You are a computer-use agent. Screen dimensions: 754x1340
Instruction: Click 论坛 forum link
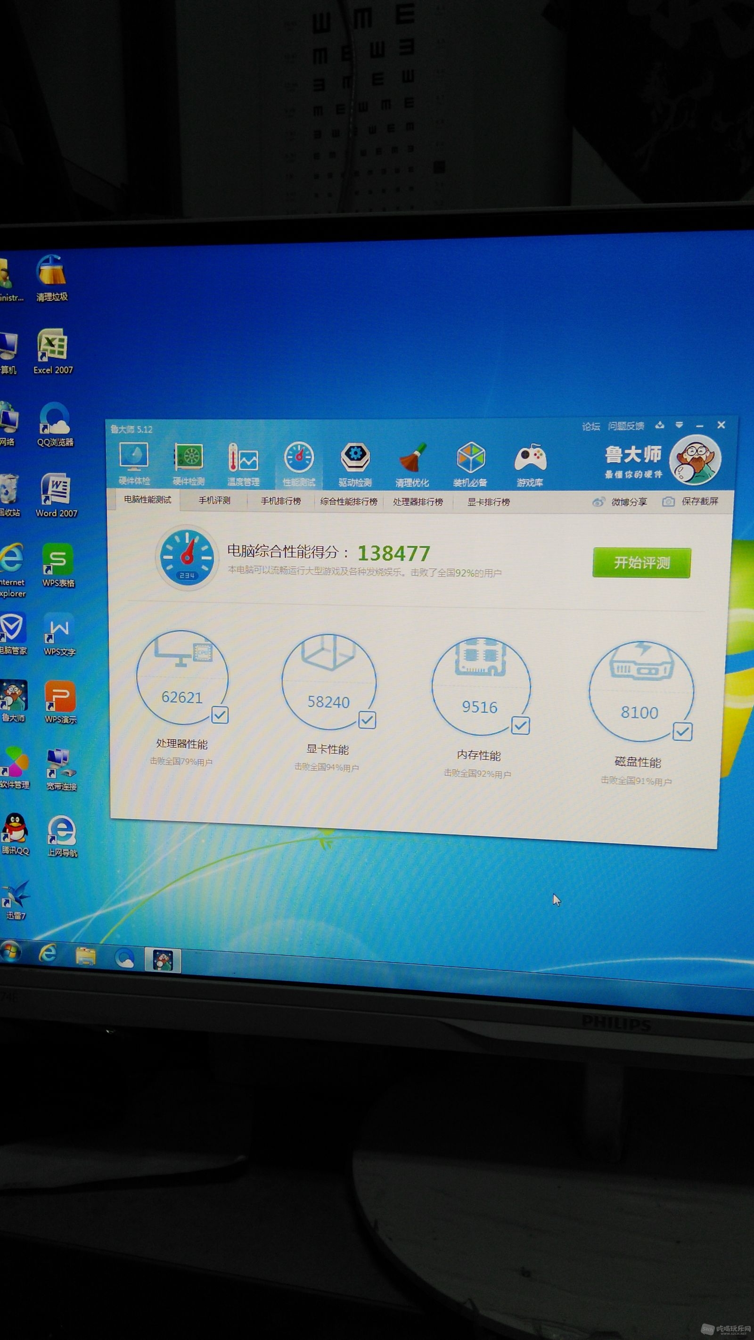[x=591, y=427]
